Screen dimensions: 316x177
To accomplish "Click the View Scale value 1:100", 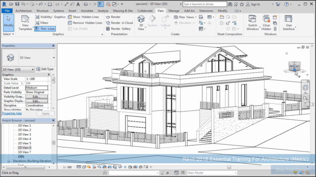I will [x=37, y=79].
